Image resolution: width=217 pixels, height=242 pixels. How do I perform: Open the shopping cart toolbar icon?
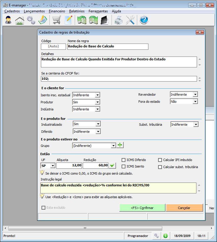pyautogui.click(x=56, y=20)
